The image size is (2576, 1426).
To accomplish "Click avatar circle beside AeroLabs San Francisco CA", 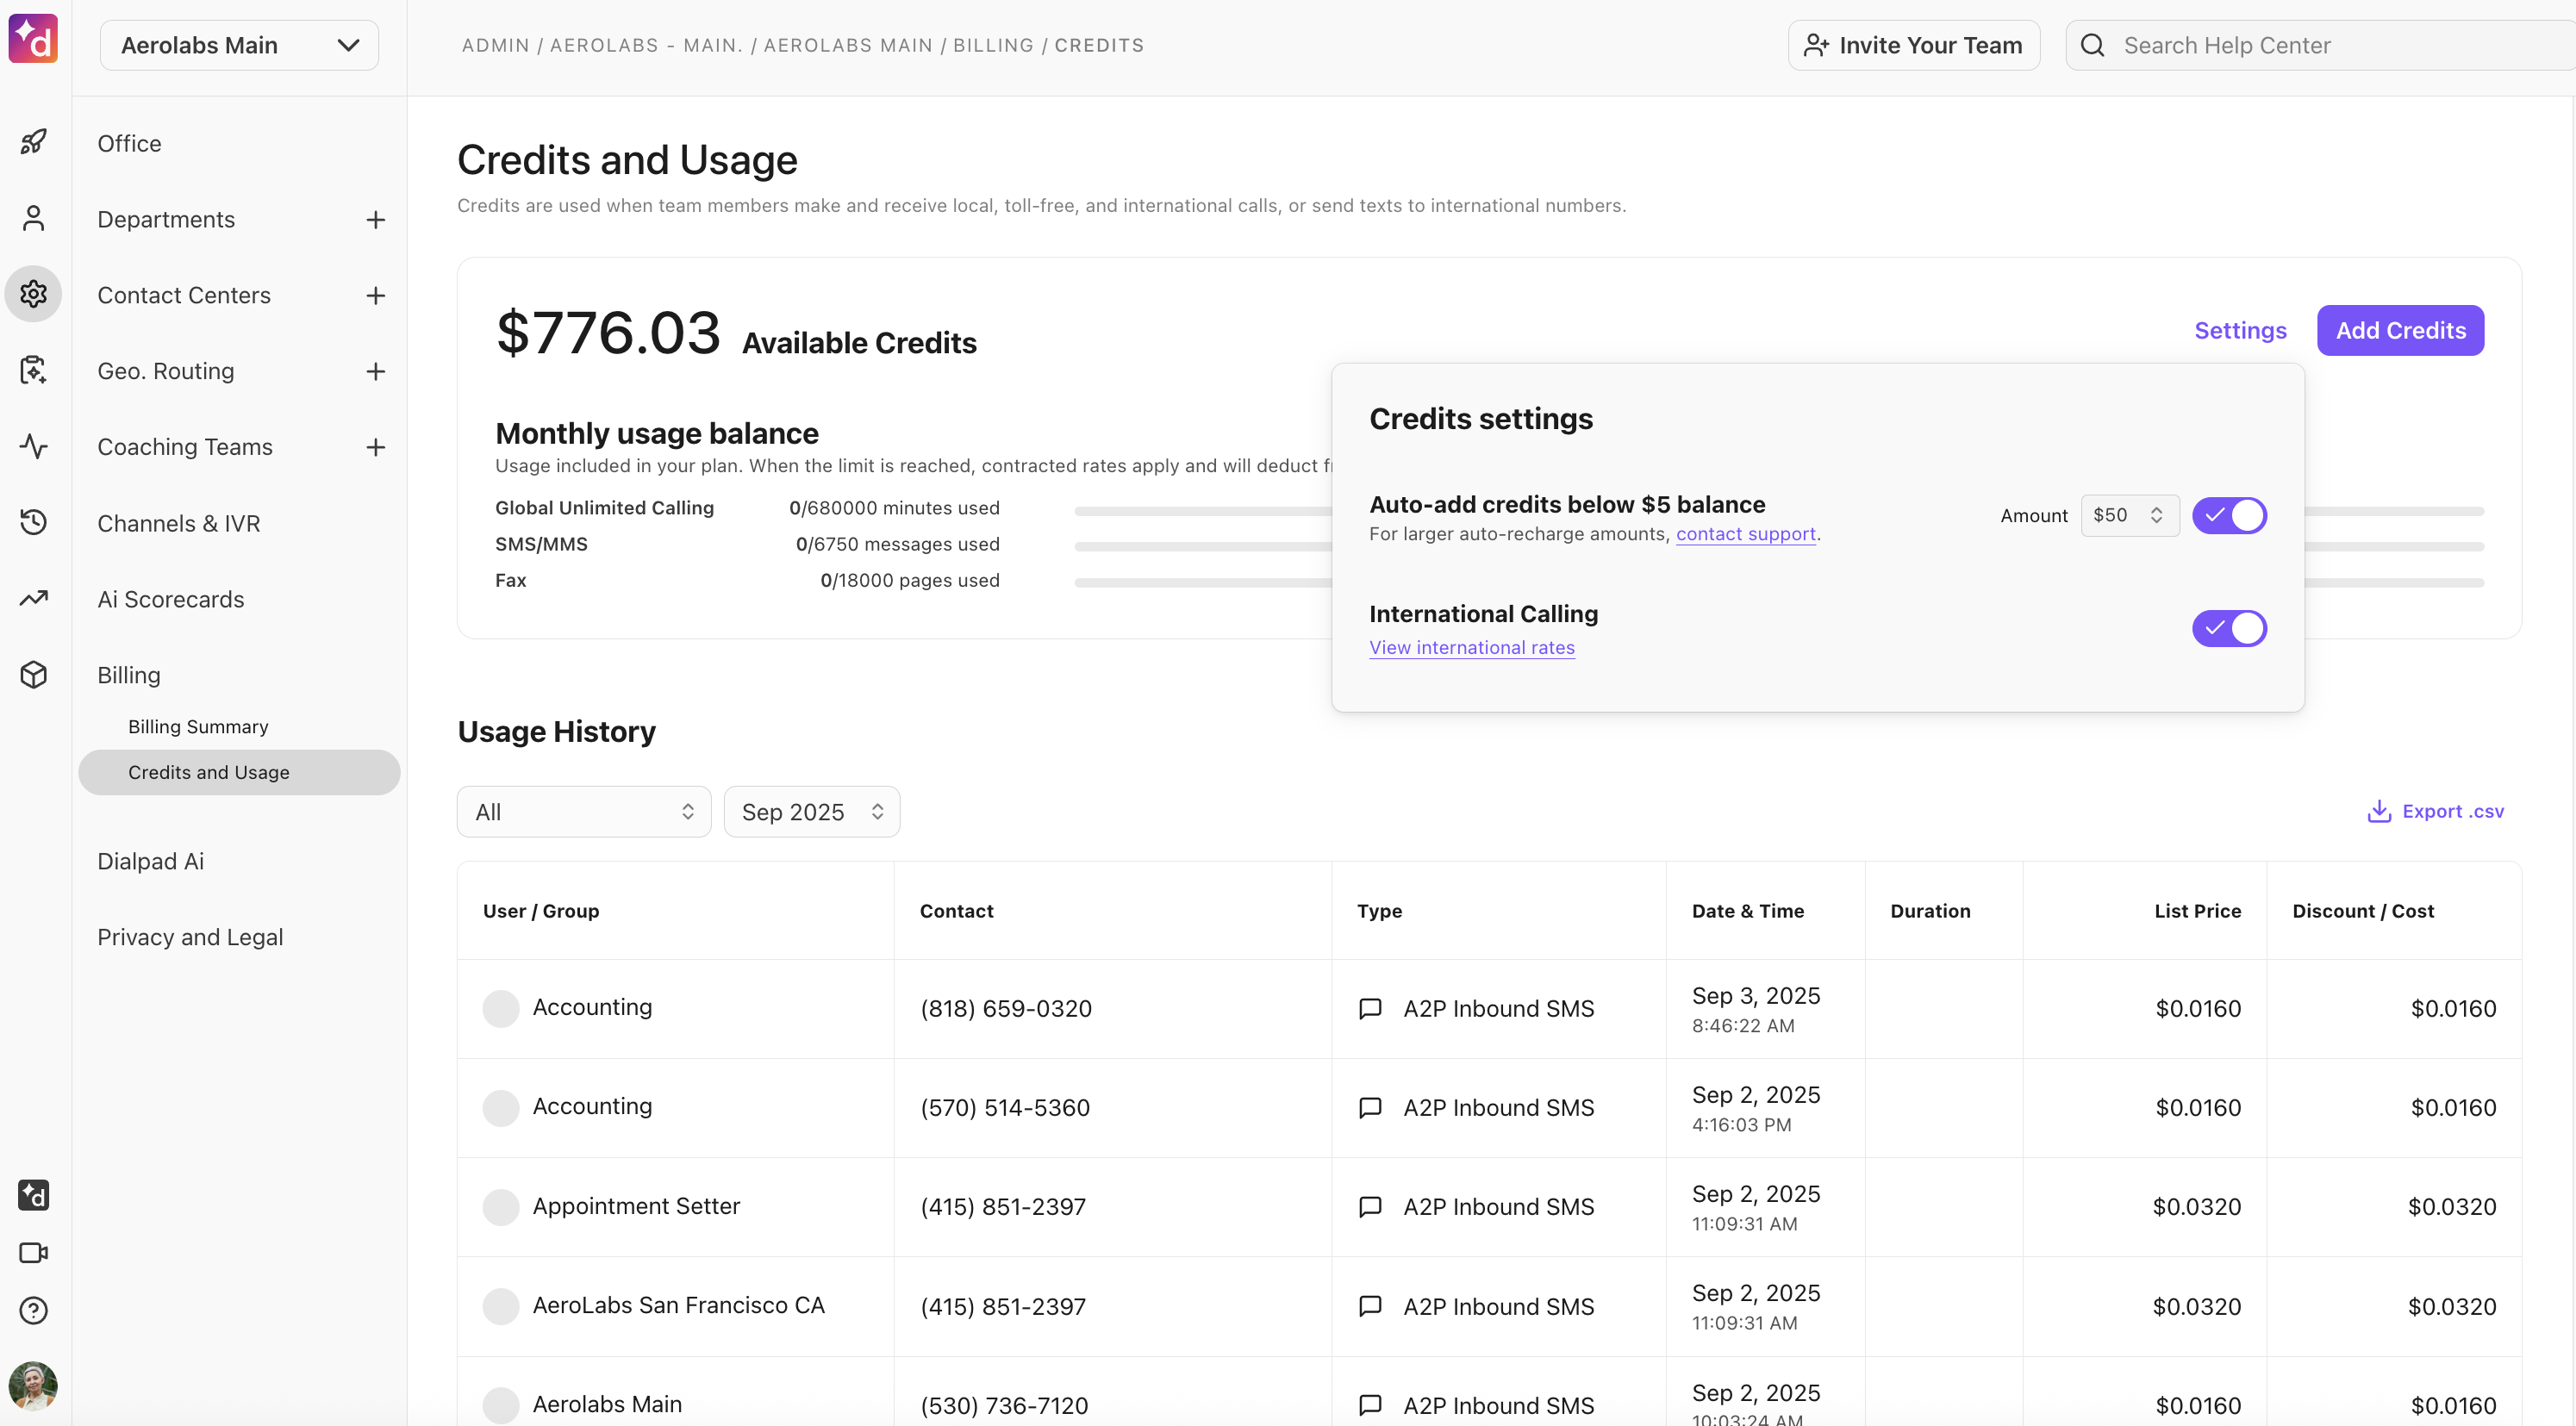I will (x=501, y=1306).
